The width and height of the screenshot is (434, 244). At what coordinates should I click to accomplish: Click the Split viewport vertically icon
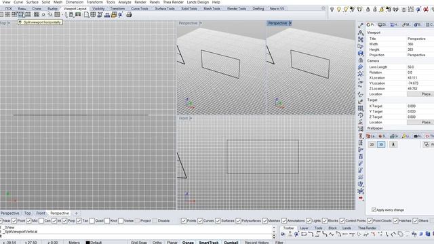[x=28, y=14]
